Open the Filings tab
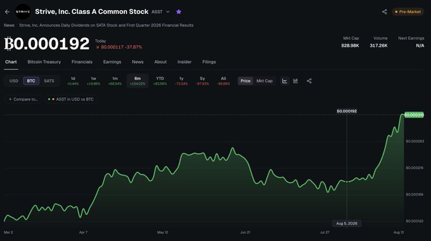Image resolution: width=431 pixels, height=241 pixels. pyautogui.click(x=209, y=62)
